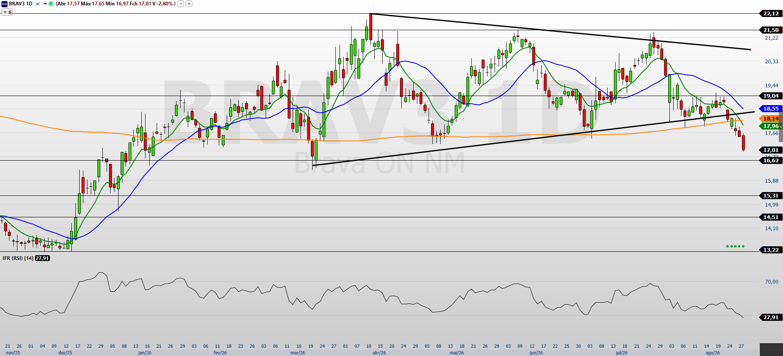Viewport: 783px width, 356px height.
Task: Click the nov/25 month label on the timeline
Action: [x=13, y=353]
